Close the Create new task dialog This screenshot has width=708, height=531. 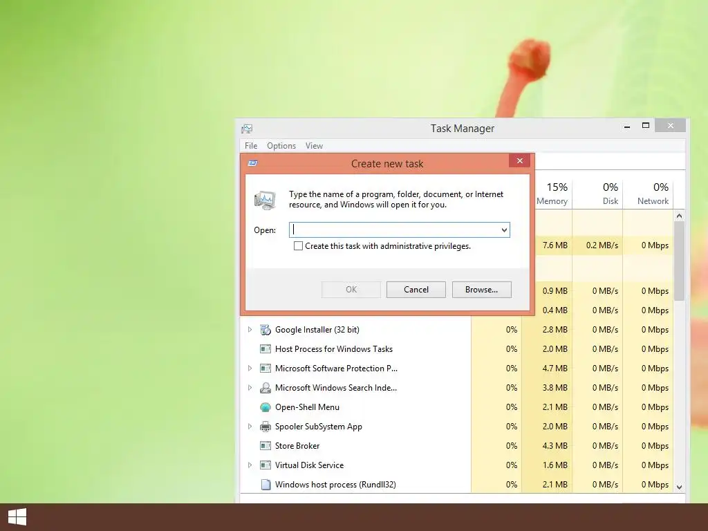[x=520, y=160]
